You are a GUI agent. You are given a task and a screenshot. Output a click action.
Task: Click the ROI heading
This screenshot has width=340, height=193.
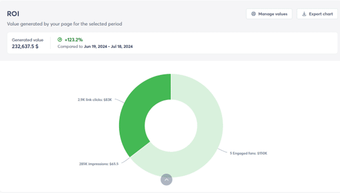(x=13, y=14)
